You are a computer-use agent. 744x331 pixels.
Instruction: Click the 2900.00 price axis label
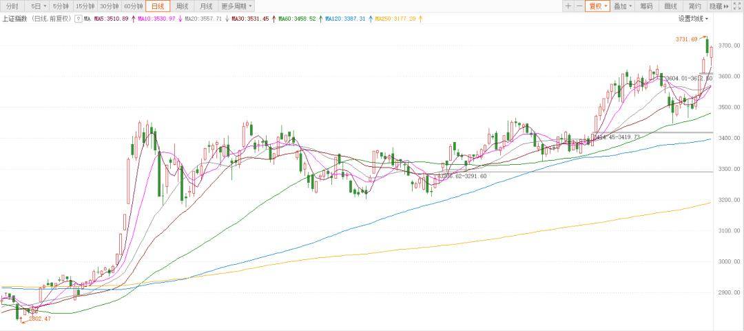click(x=731, y=292)
